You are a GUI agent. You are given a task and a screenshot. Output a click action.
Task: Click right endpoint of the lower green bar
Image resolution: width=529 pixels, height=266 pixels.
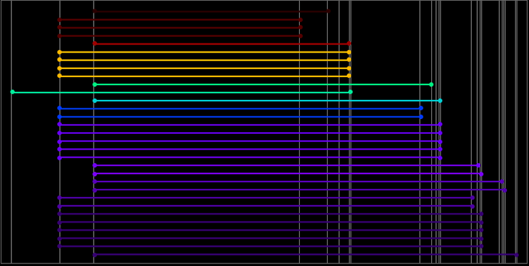[x=350, y=92]
